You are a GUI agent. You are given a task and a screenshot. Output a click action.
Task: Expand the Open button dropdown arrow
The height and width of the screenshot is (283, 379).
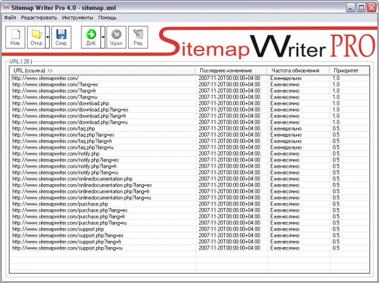47,37
